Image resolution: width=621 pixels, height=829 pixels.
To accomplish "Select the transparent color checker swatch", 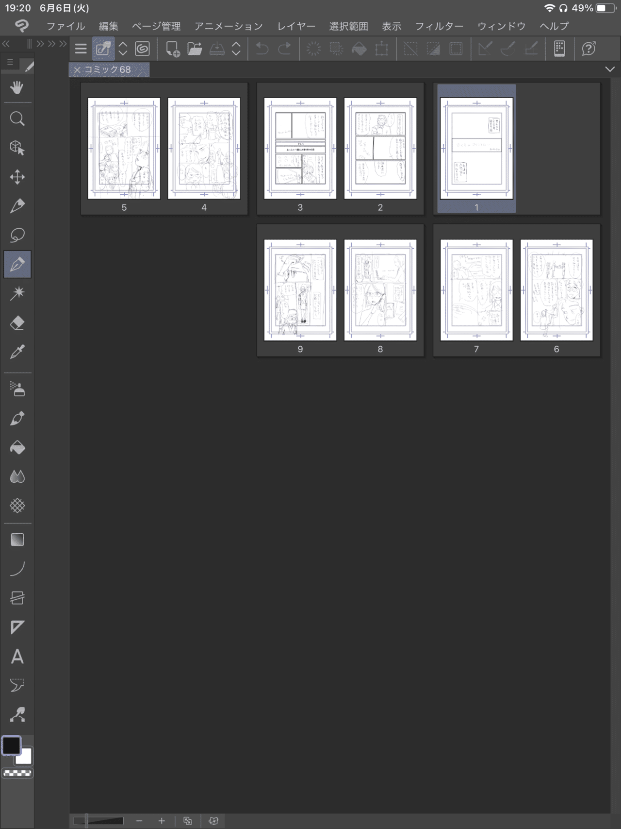I will tap(17, 773).
